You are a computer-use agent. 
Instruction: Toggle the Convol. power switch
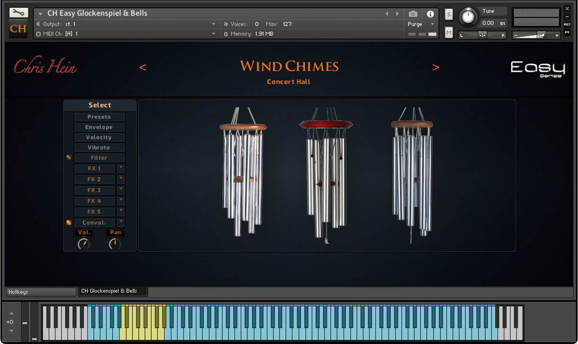[x=68, y=223]
